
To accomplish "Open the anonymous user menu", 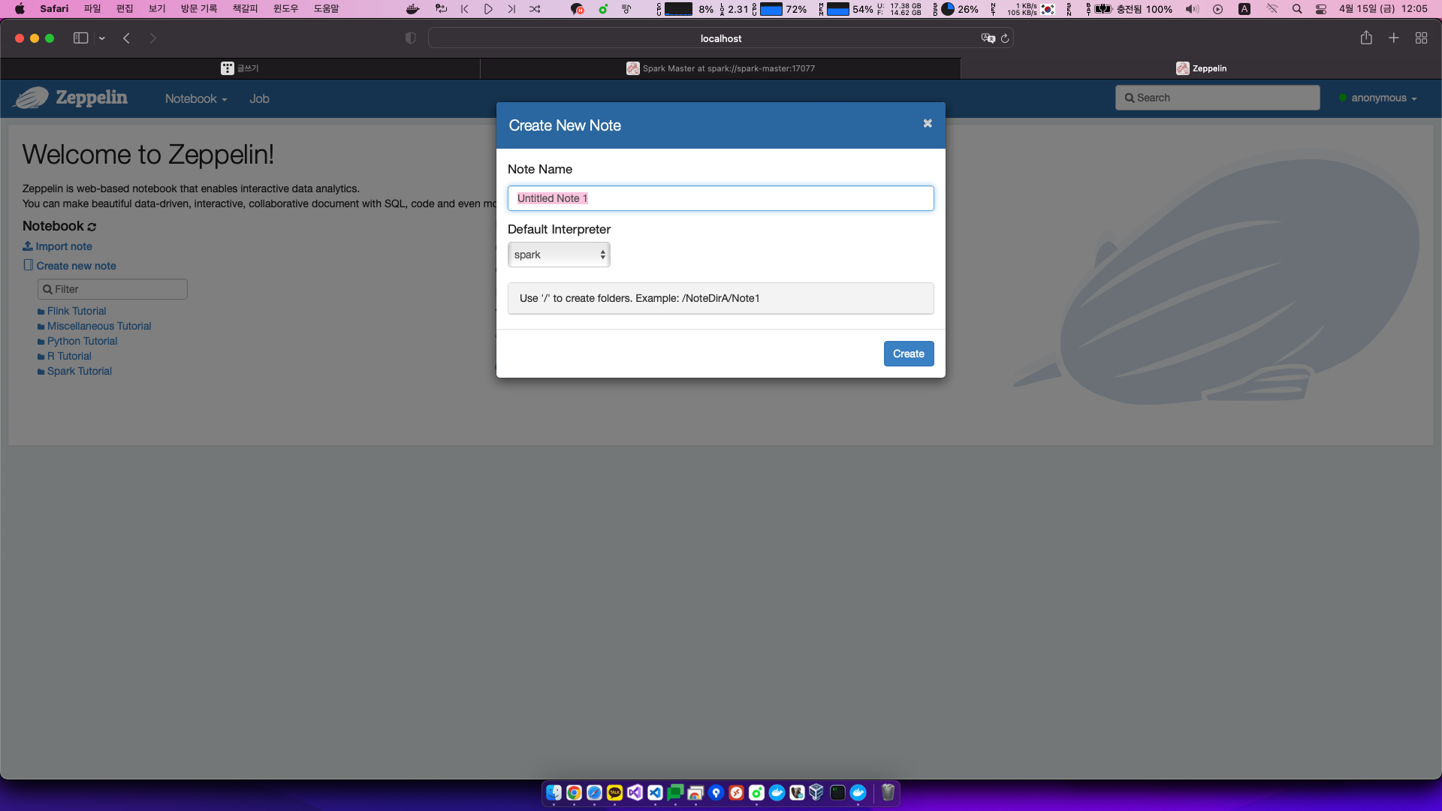I will pos(1378,98).
